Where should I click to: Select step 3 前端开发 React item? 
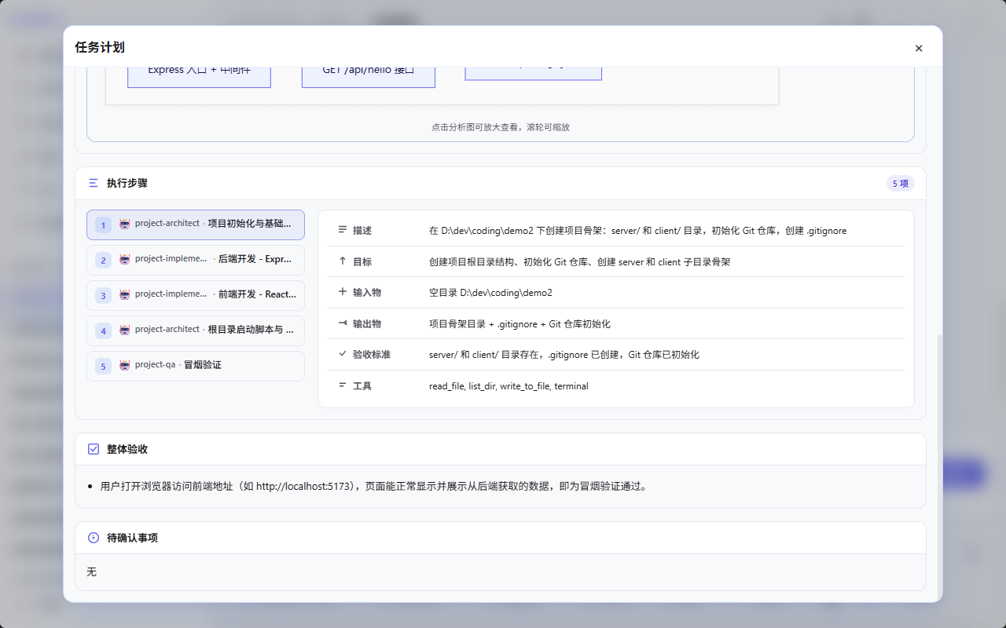coord(196,295)
